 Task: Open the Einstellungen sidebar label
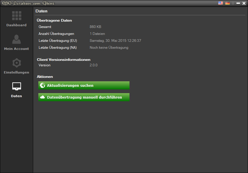[16, 72]
